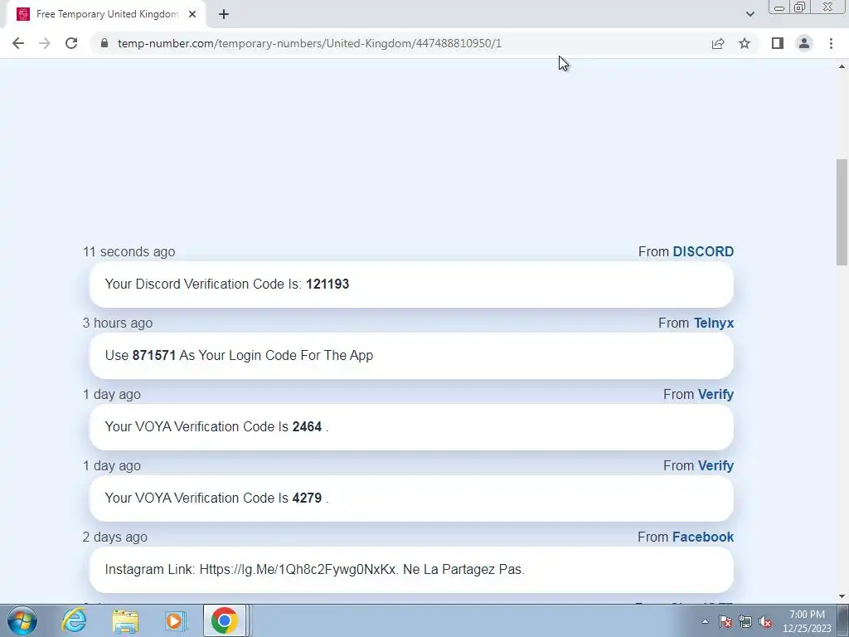The height and width of the screenshot is (637, 849).
Task: Expand the tab search dropdown arrow
Action: coord(750,14)
